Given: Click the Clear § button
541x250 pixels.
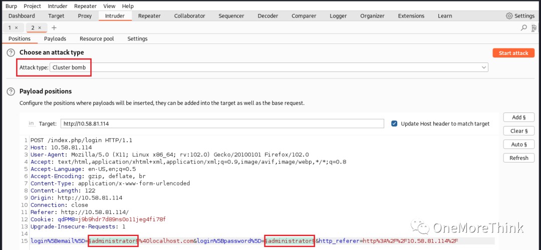Looking at the screenshot, I should [519, 131].
